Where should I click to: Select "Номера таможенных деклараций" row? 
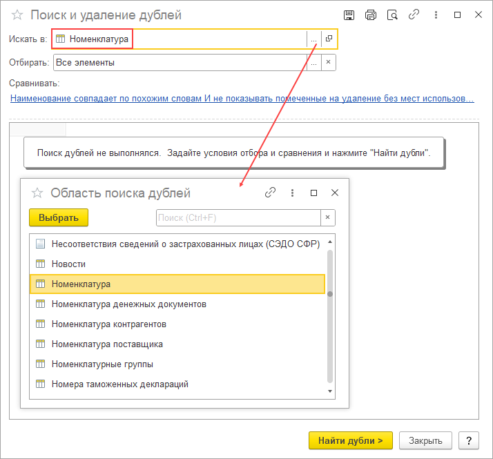click(x=177, y=384)
